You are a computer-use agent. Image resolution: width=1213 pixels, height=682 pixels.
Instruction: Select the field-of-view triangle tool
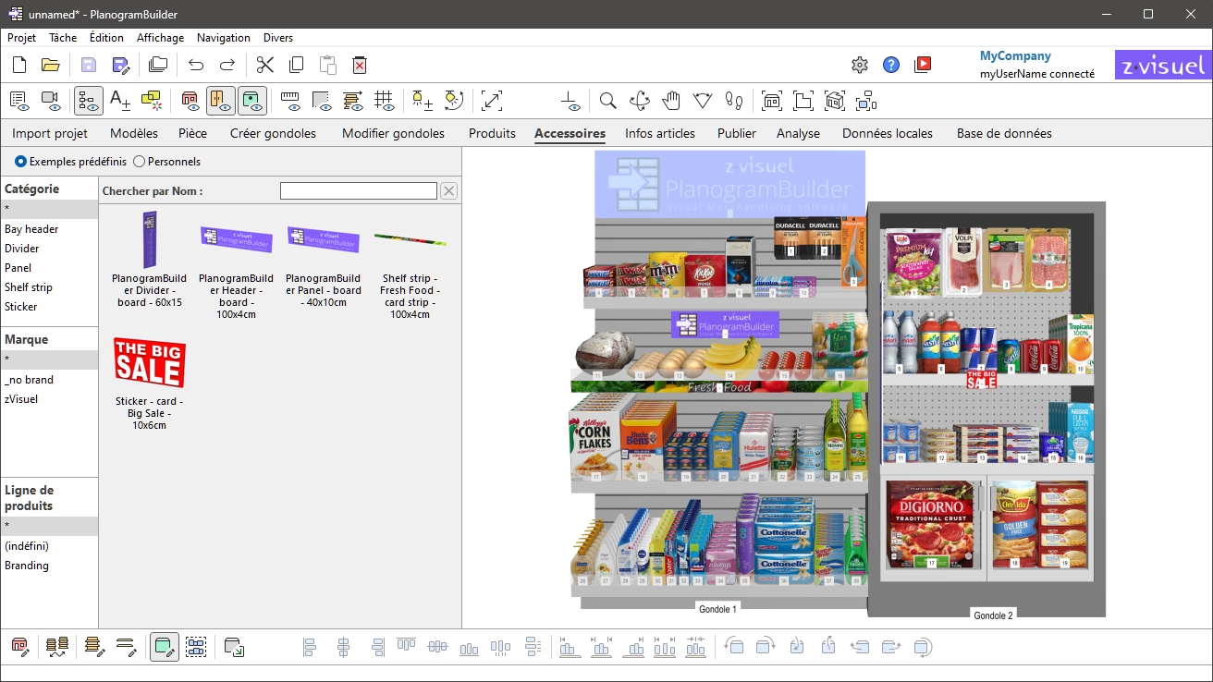703,100
